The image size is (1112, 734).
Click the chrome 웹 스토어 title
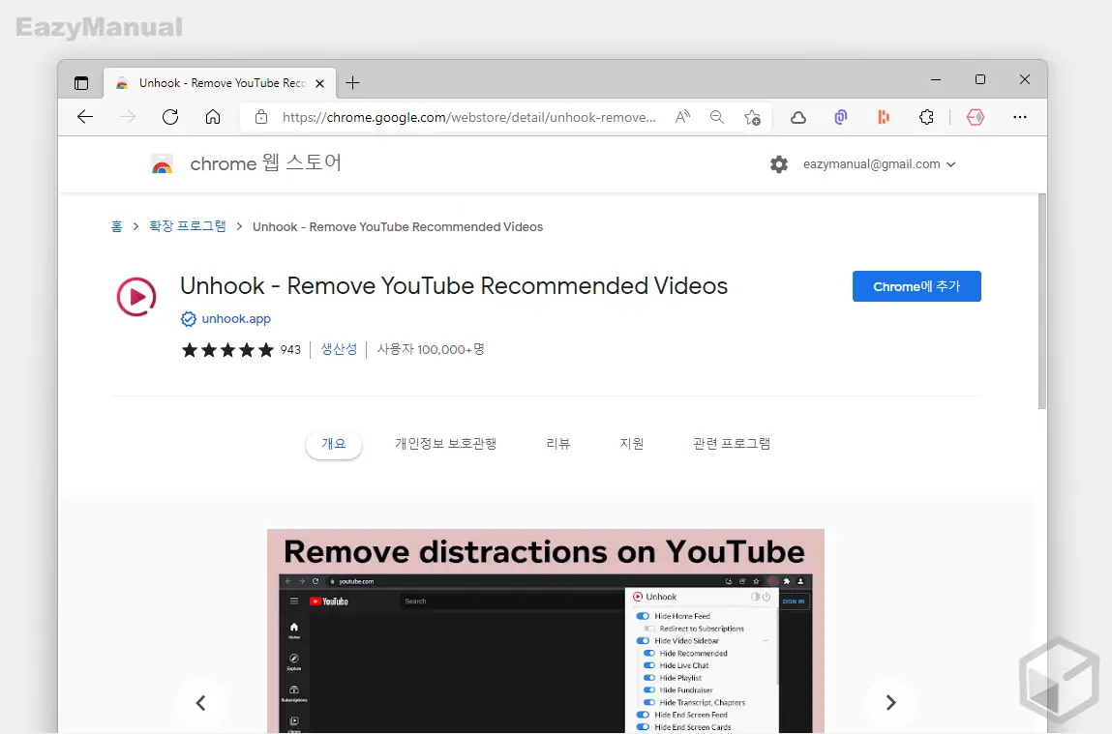[x=266, y=163]
